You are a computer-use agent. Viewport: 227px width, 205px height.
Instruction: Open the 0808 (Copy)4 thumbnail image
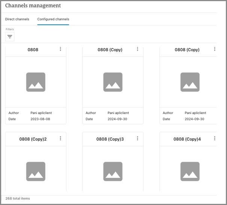pyautogui.click(x=190, y=172)
